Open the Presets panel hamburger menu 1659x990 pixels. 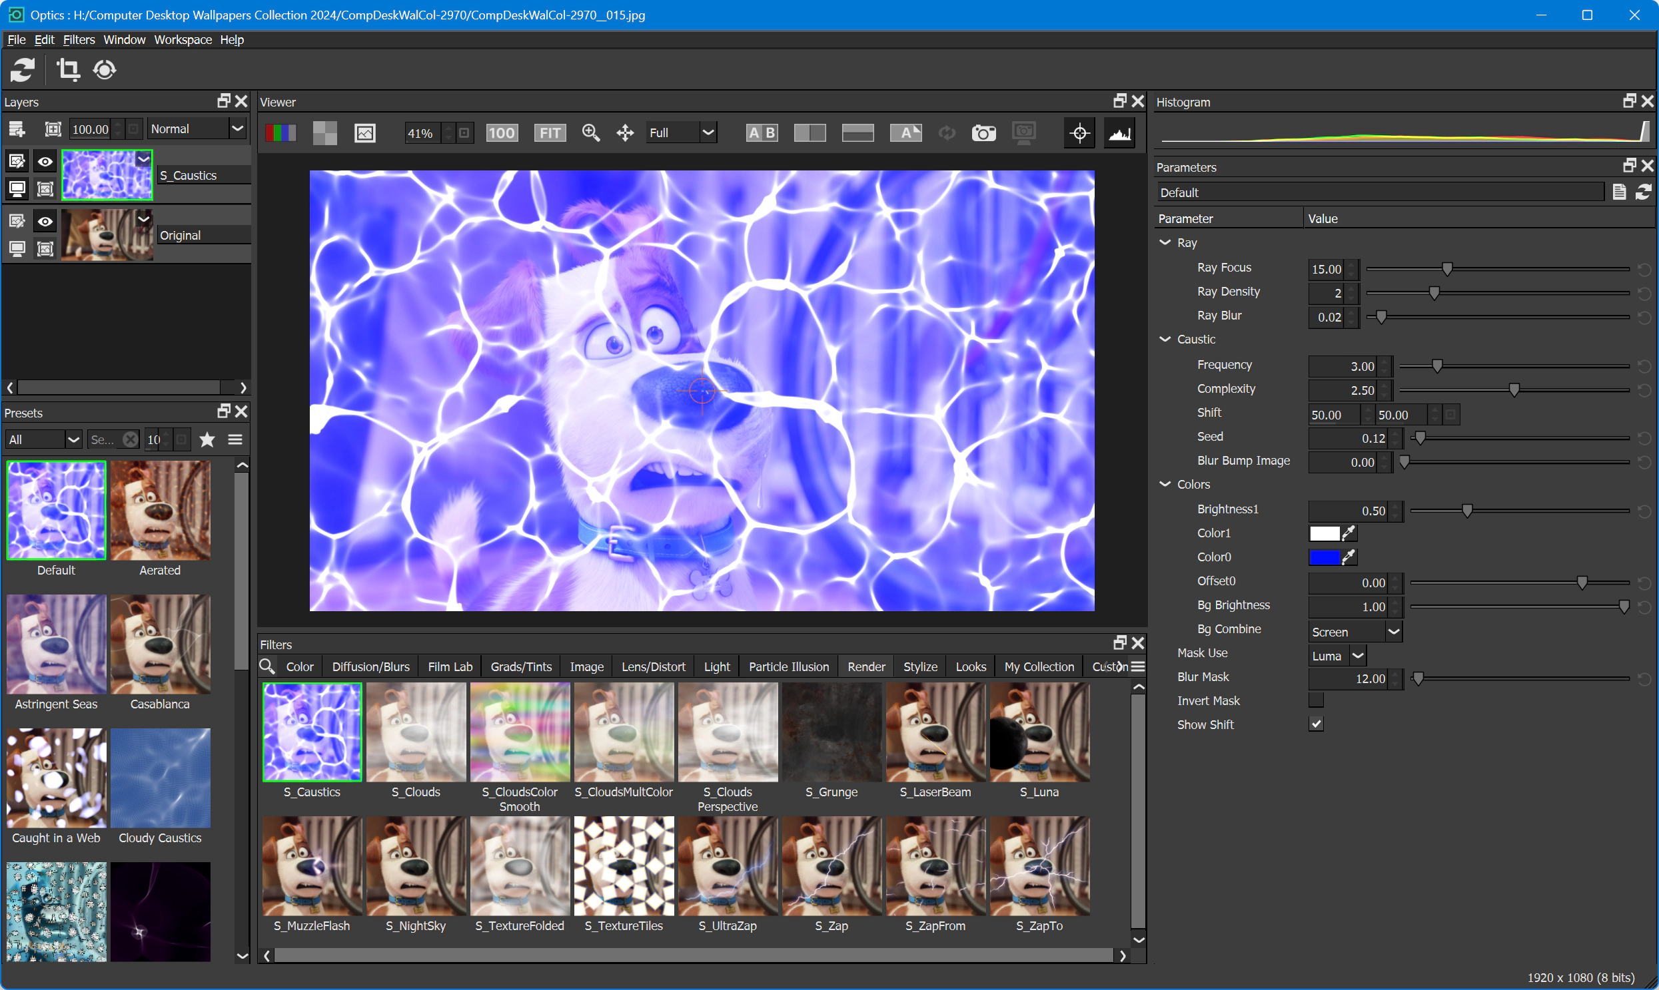(235, 439)
